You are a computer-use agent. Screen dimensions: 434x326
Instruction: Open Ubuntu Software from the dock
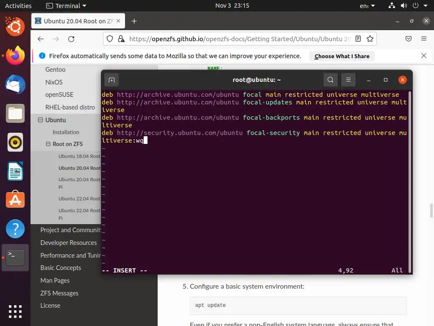click(15, 200)
